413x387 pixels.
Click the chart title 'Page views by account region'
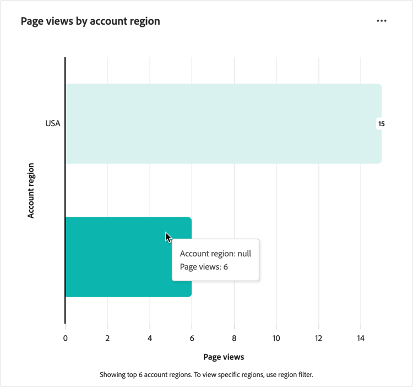[x=90, y=21]
